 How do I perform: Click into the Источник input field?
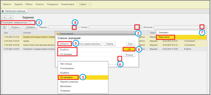click(177, 27)
